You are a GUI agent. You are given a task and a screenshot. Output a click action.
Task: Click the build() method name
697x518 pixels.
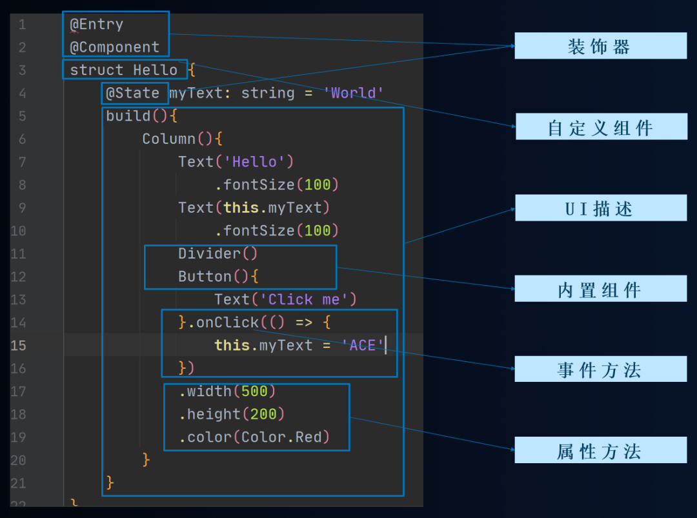[137, 116]
